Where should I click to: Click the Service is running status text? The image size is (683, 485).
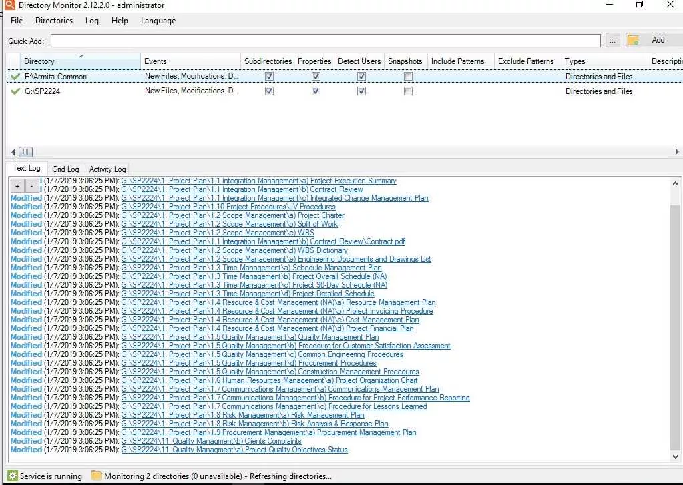pos(51,476)
